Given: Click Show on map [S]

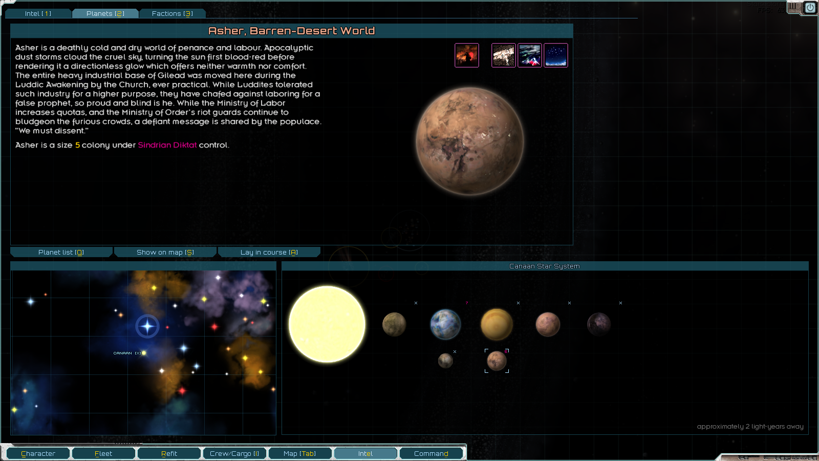Looking at the screenshot, I should tap(165, 252).
